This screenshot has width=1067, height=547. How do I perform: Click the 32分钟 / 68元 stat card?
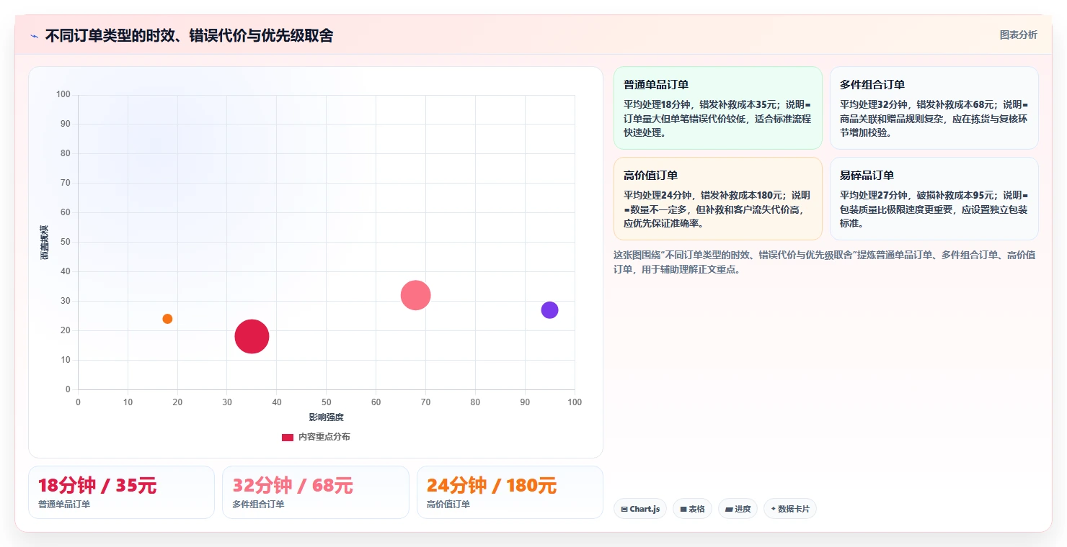pos(315,492)
